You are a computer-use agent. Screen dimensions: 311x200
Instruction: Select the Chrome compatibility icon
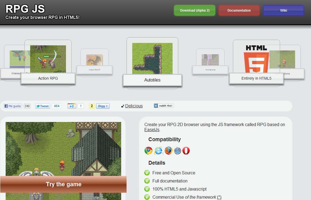(148, 151)
